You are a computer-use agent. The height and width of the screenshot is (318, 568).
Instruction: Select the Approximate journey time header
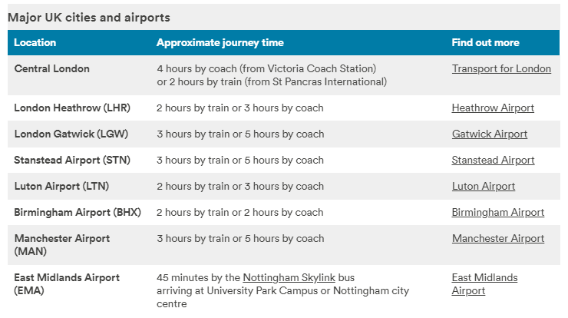click(x=220, y=42)
